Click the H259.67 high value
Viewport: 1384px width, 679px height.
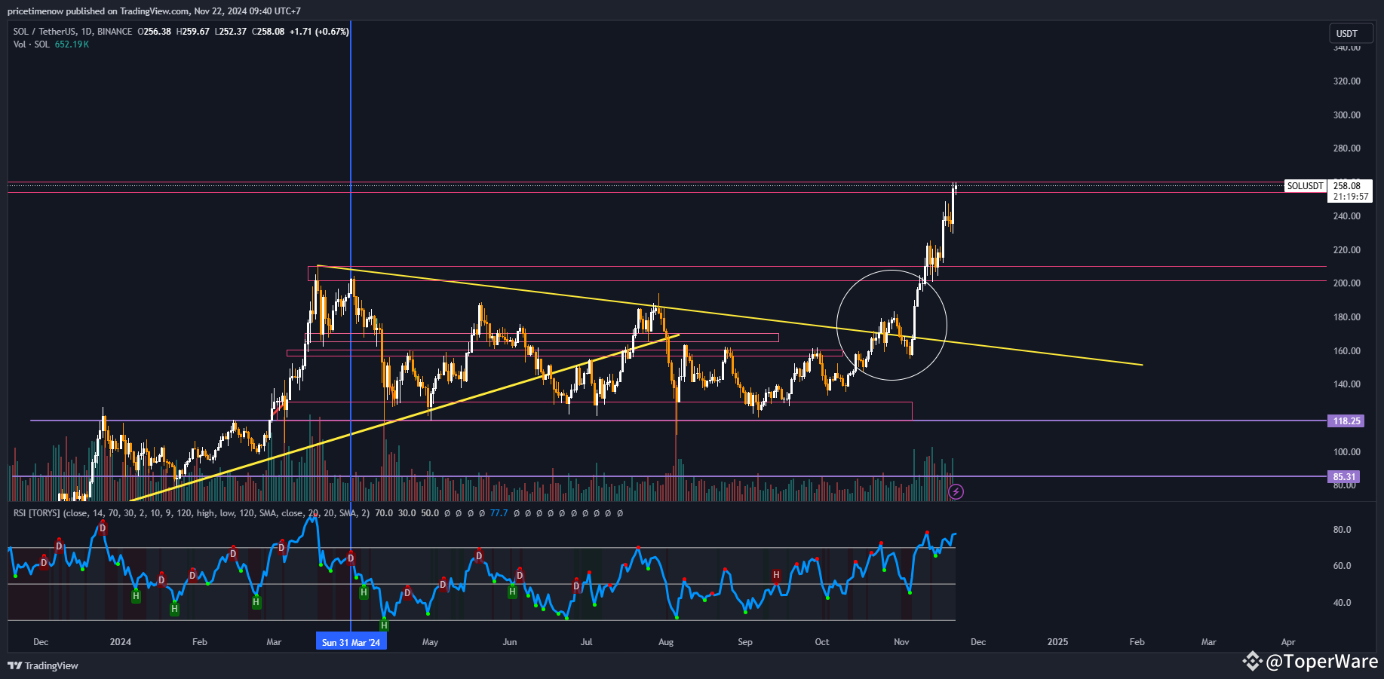[193, 32]
